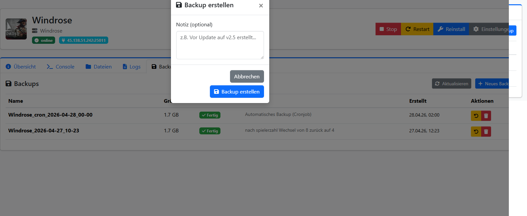Close the Backup erstellen dialog
527x216 pixels.
(261, 6)
